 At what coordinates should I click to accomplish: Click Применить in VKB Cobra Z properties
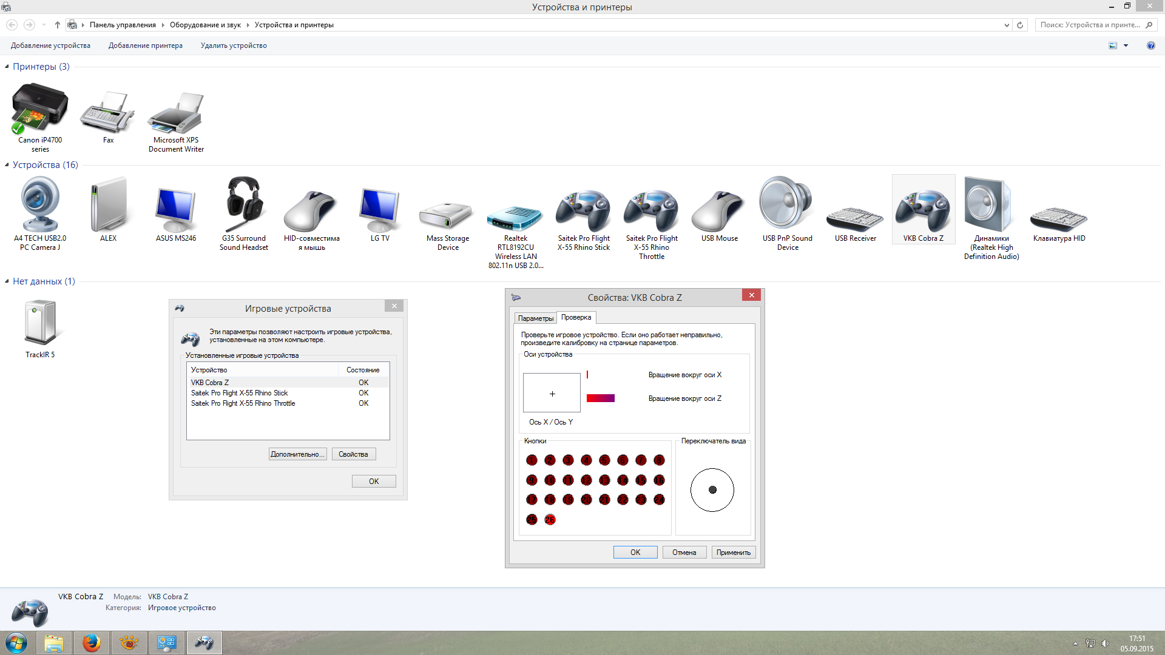pos(734,552)
